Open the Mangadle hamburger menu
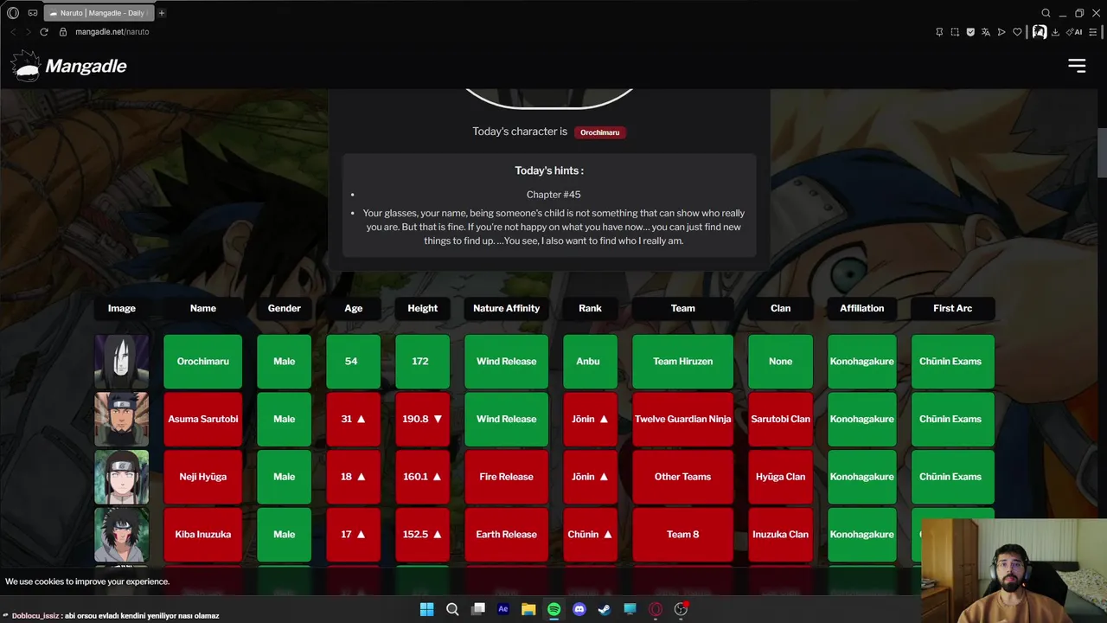This screenshot has width=1107, height=623. (1077, 66)
